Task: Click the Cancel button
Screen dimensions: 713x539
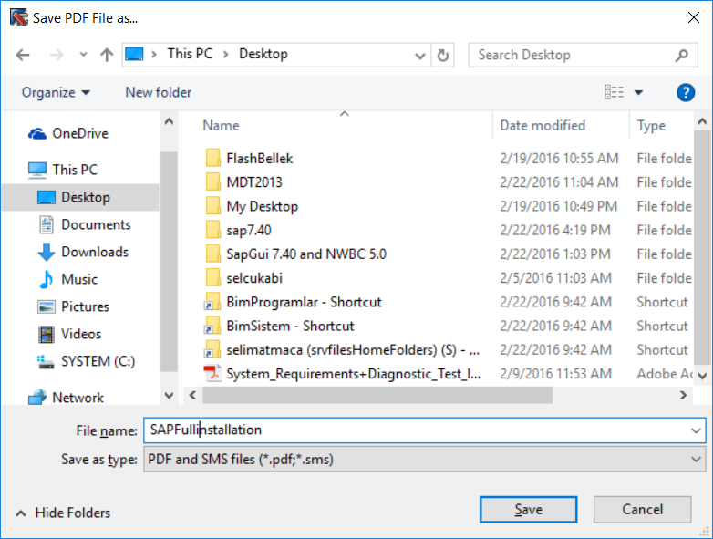Action: tap(642, 510)
